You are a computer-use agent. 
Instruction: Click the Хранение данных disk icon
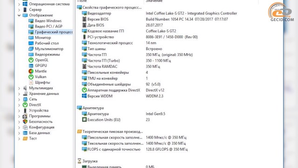coord(25,93)
